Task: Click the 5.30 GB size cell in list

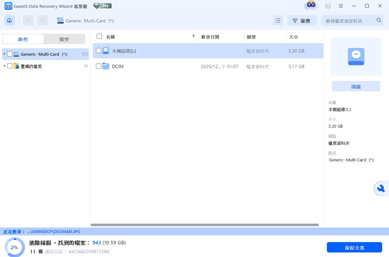Action: click(x=296, y=51)
